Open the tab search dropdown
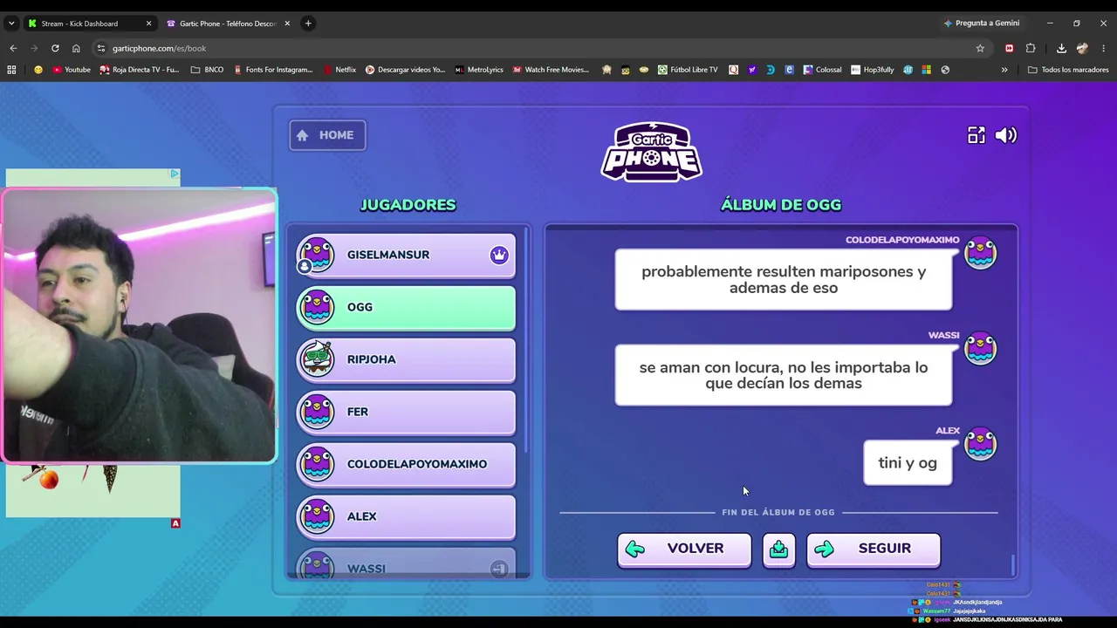 click(x=10, y=24)
